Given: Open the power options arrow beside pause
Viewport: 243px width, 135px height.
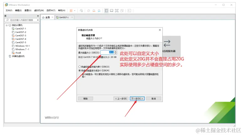Looking at the screenshot, I should pos(75,11).
